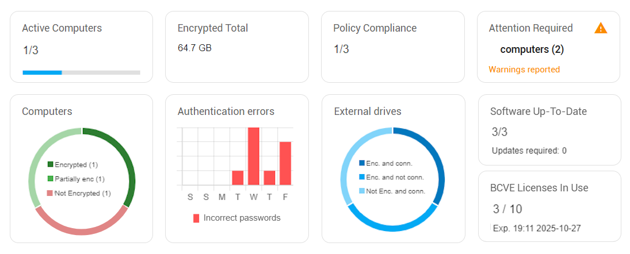630x254 pixels.
Task: Click the Incorrect passwords red legend square
Action: tap(196, 218)
